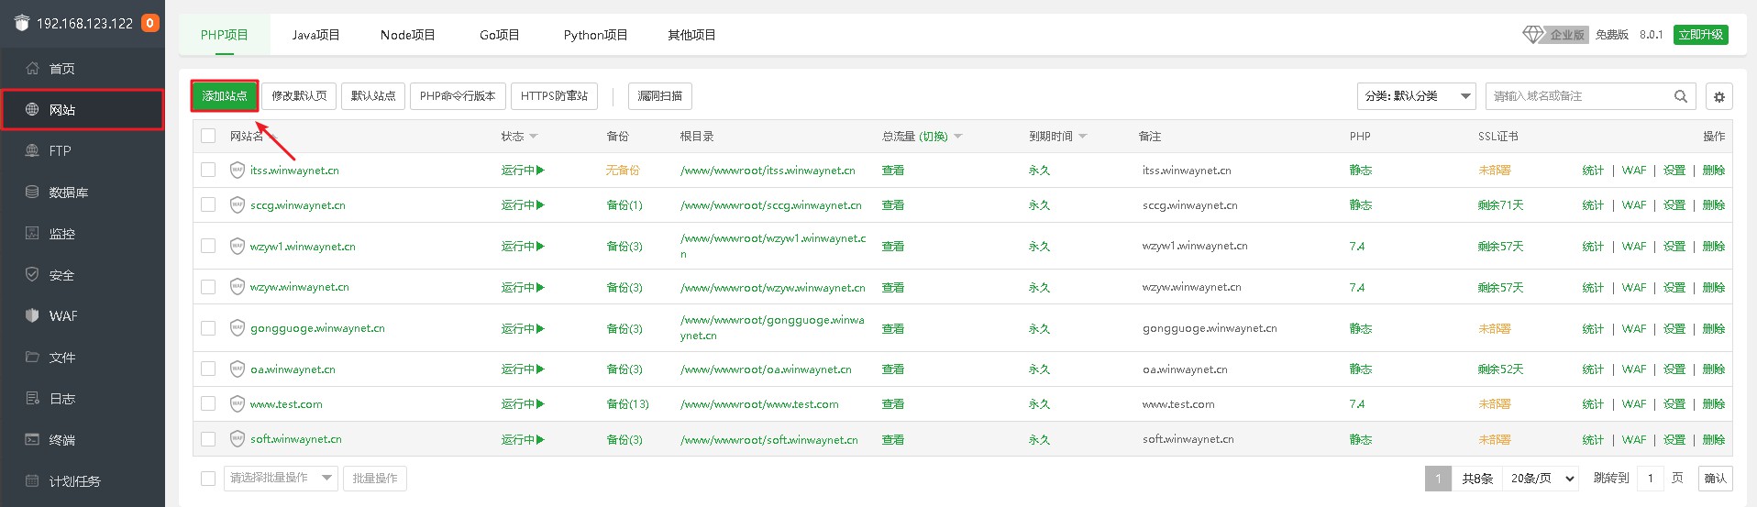Check the box for sccg.winwaynet.cn

208,204
